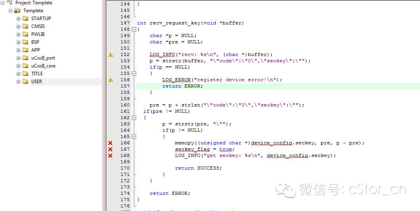Select the Project: Templete root label
420x211 pixels.
(34, 3)
